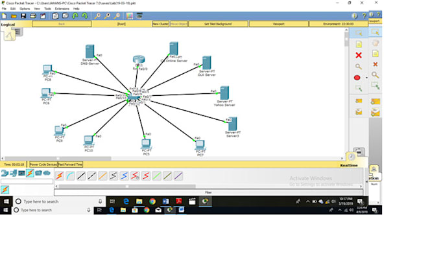This screenshot has width=441, height=263.
Task: Open the Options menu
Action: [25, 8]
